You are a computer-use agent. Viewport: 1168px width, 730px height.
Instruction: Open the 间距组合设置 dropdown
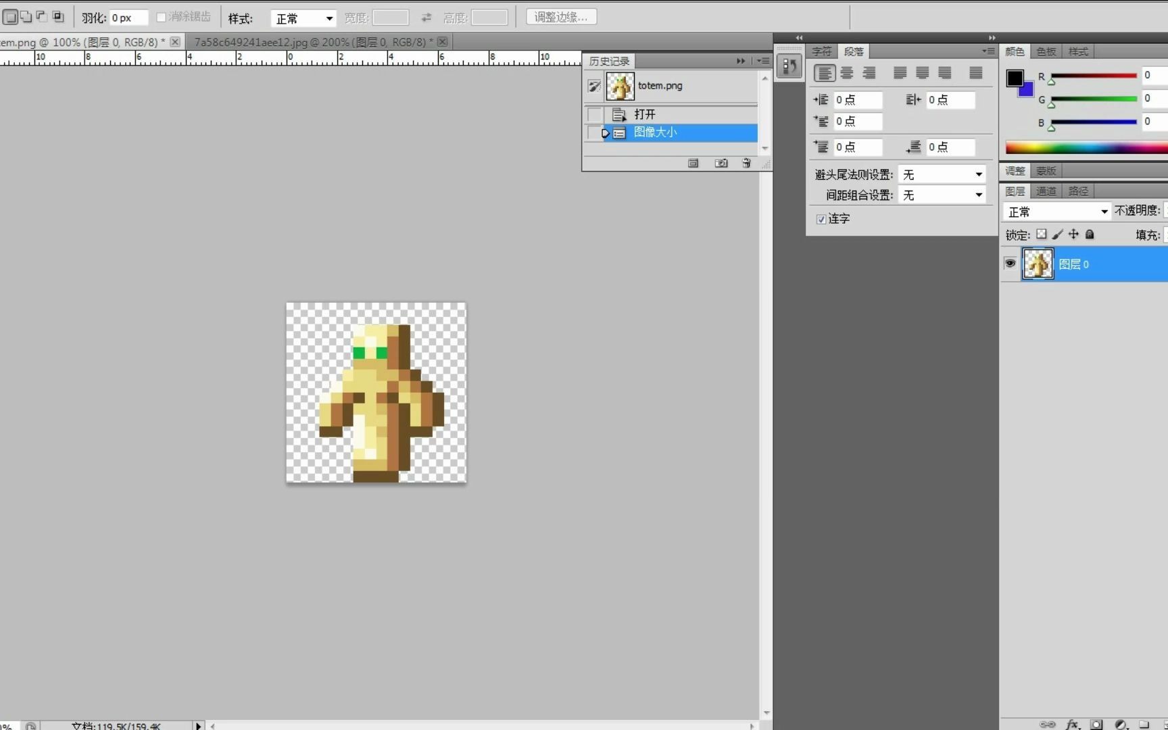point(942,195)
